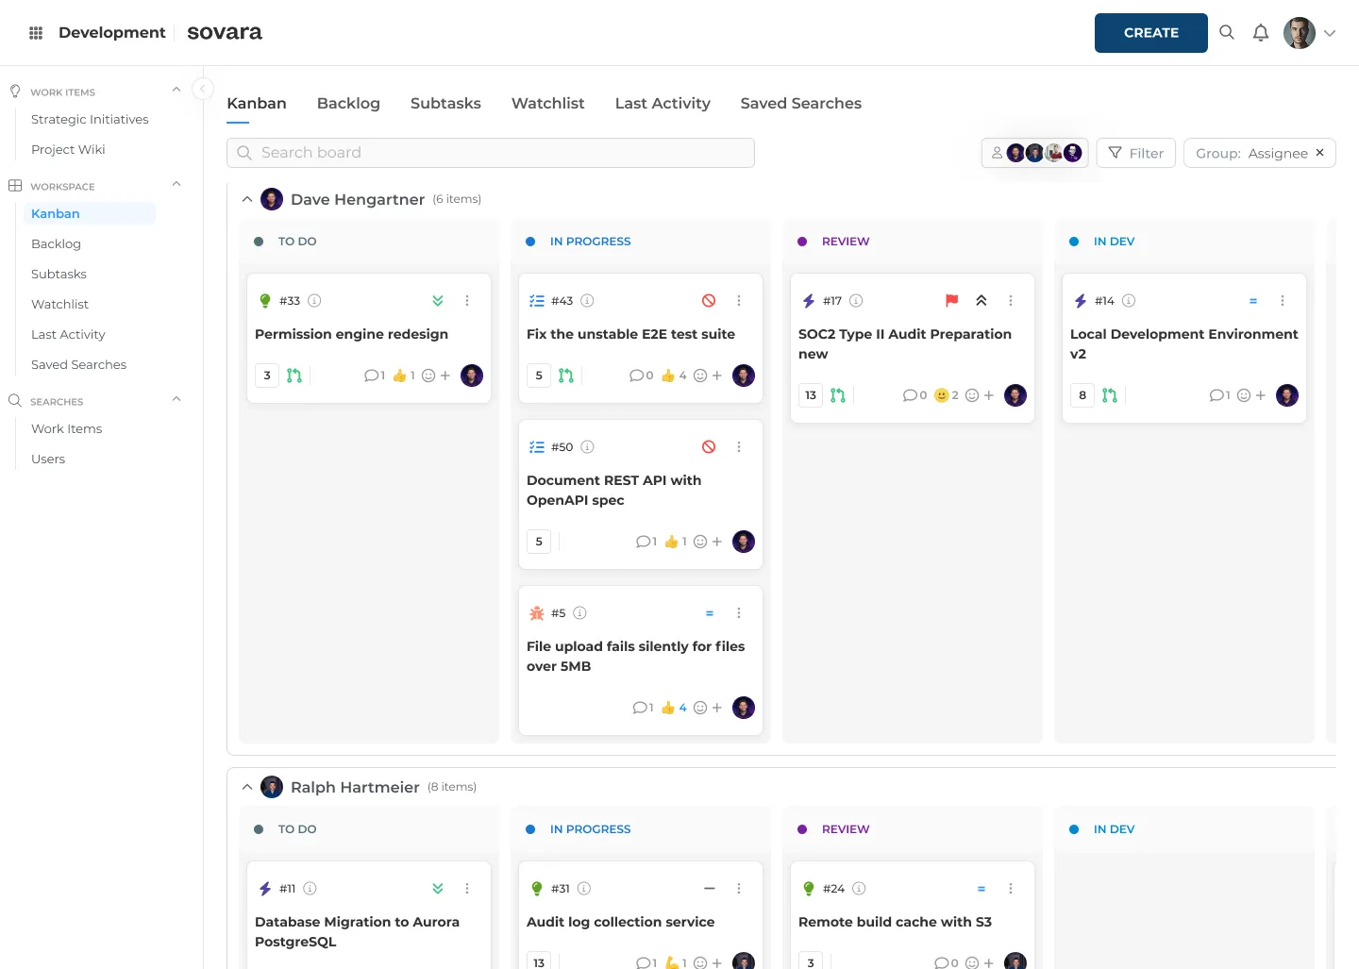1359x969 pixels.
Task: Switch to the Backlog tab
Action: 348,104
